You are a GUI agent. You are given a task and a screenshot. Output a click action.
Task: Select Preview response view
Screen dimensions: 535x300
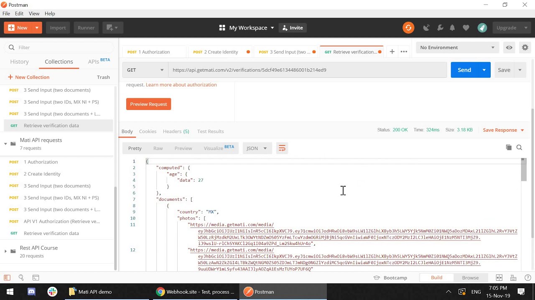tap(183, 148)
